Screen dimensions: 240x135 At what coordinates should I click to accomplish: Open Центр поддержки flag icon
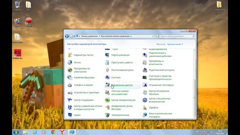tap(70, 100)
